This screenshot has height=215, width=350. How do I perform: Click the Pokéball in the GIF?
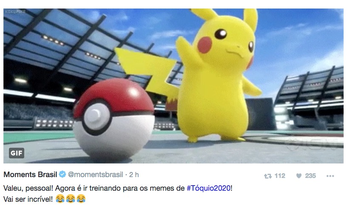pyautogui.click(x=114, y=118)
